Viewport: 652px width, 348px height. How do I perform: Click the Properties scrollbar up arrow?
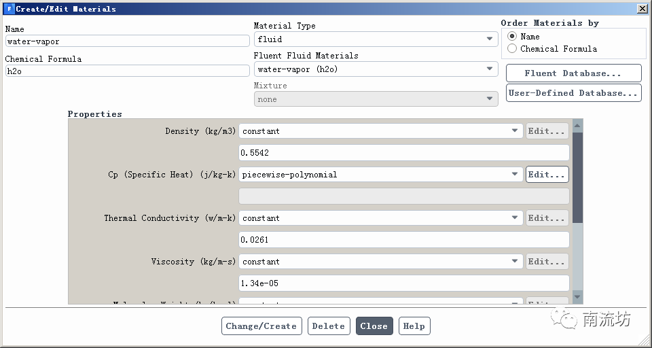tap(577, 125)
